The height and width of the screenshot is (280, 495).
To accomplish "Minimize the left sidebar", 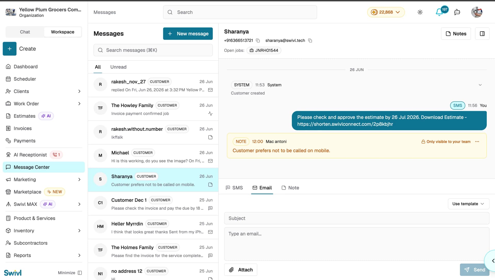I will coord(70,273).
